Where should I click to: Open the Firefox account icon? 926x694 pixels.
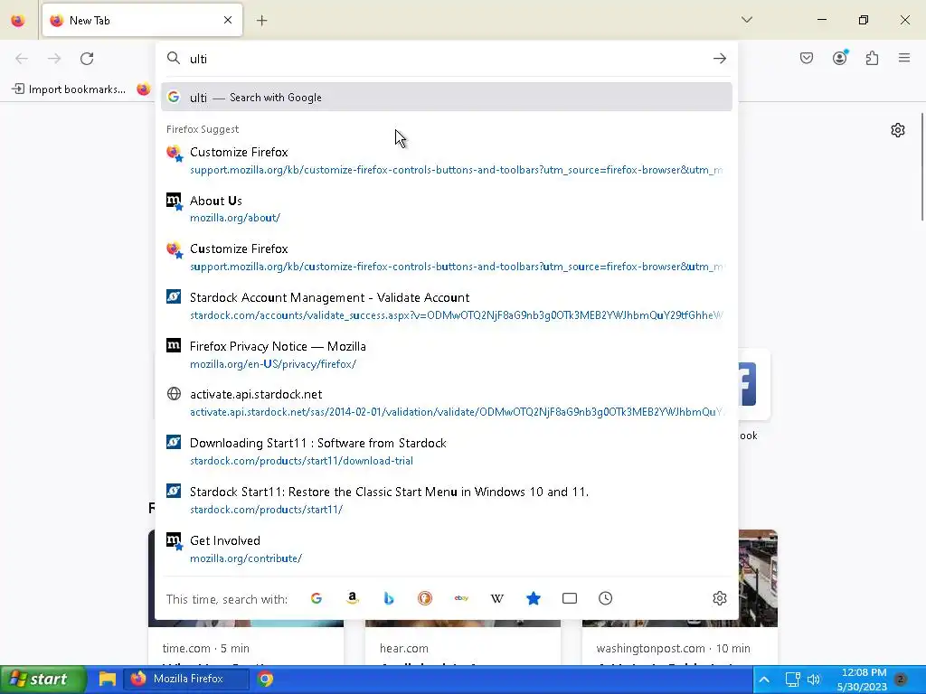click(x=840, y=58)
